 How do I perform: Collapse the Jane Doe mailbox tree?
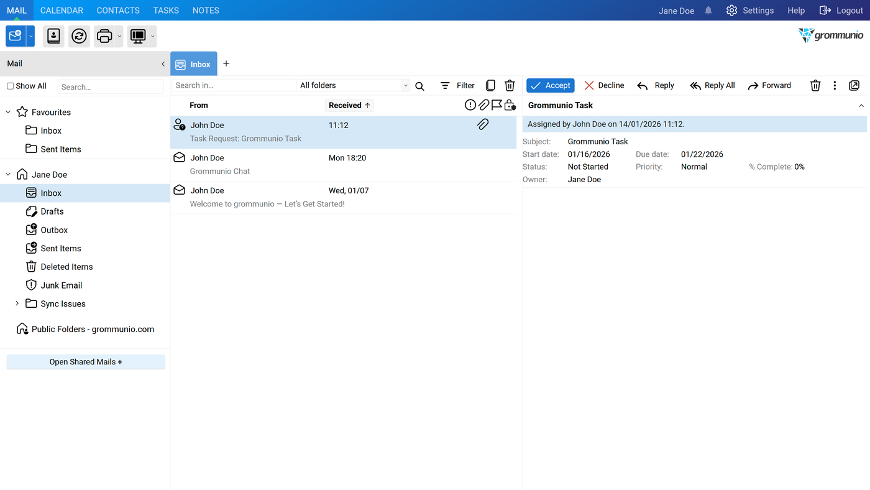pos(8,175)
